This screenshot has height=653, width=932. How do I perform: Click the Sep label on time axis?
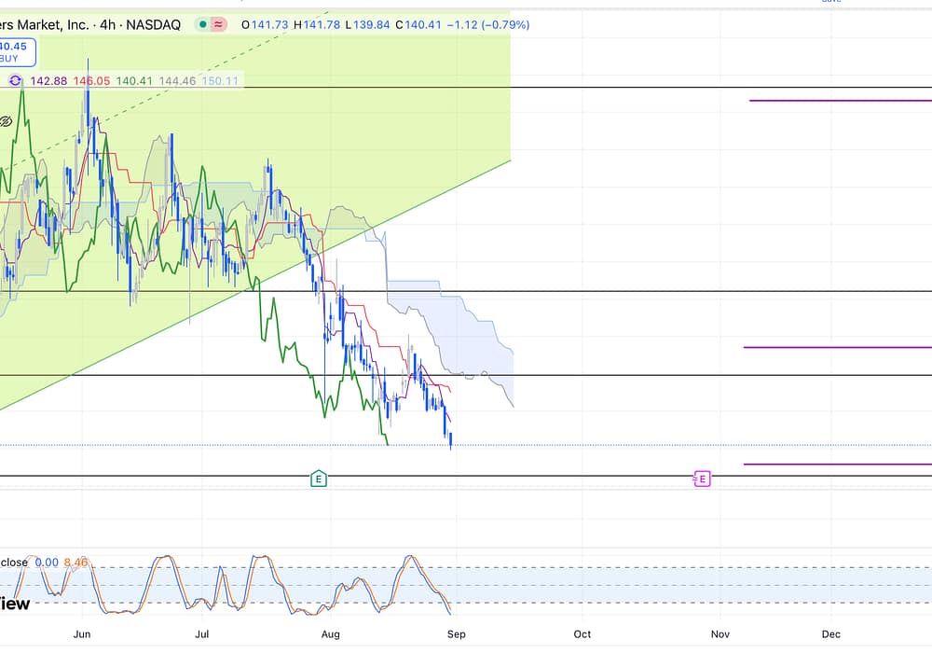[456, 634]
